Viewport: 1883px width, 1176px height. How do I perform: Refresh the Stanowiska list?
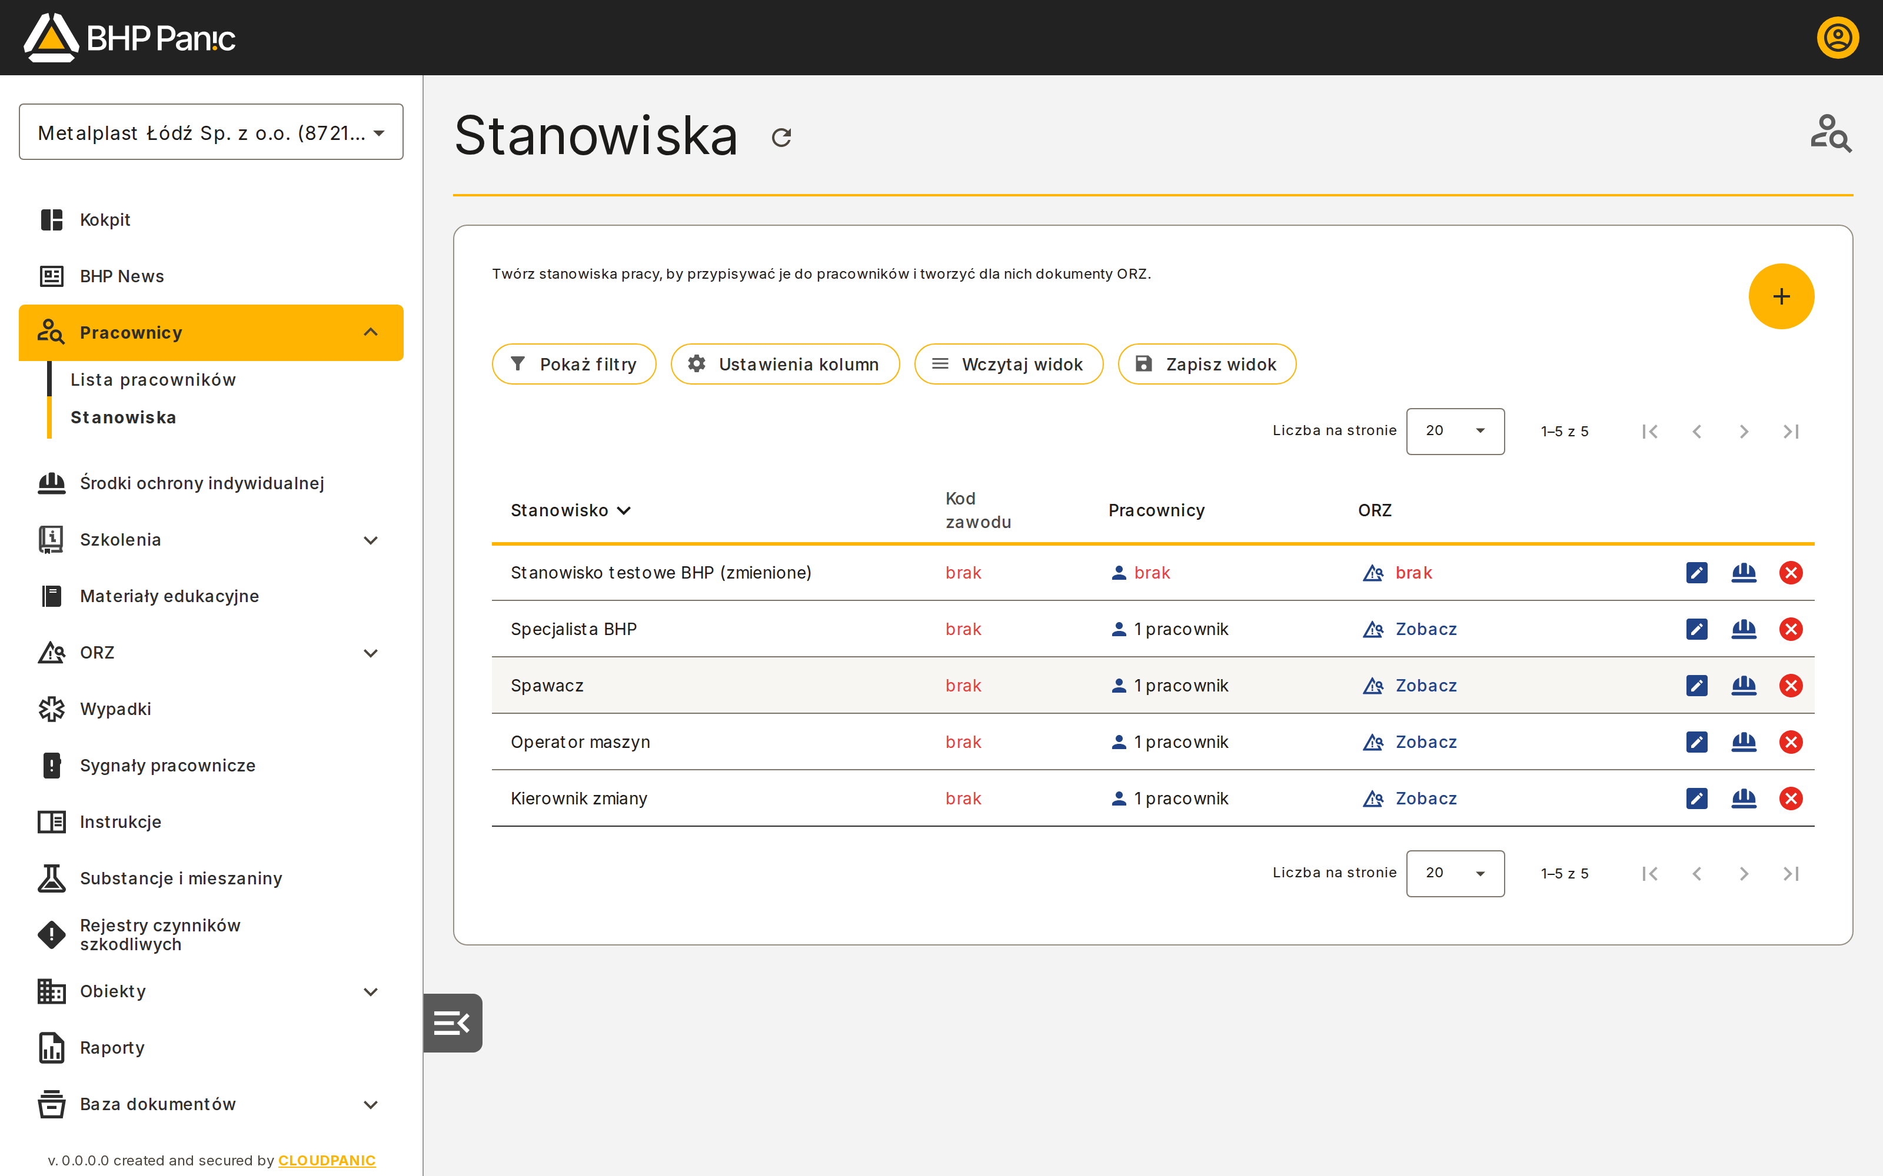[781, 138]
